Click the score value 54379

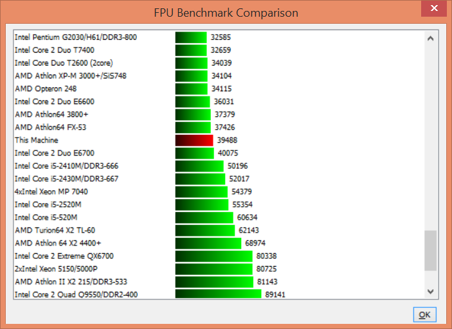[242, 191]
